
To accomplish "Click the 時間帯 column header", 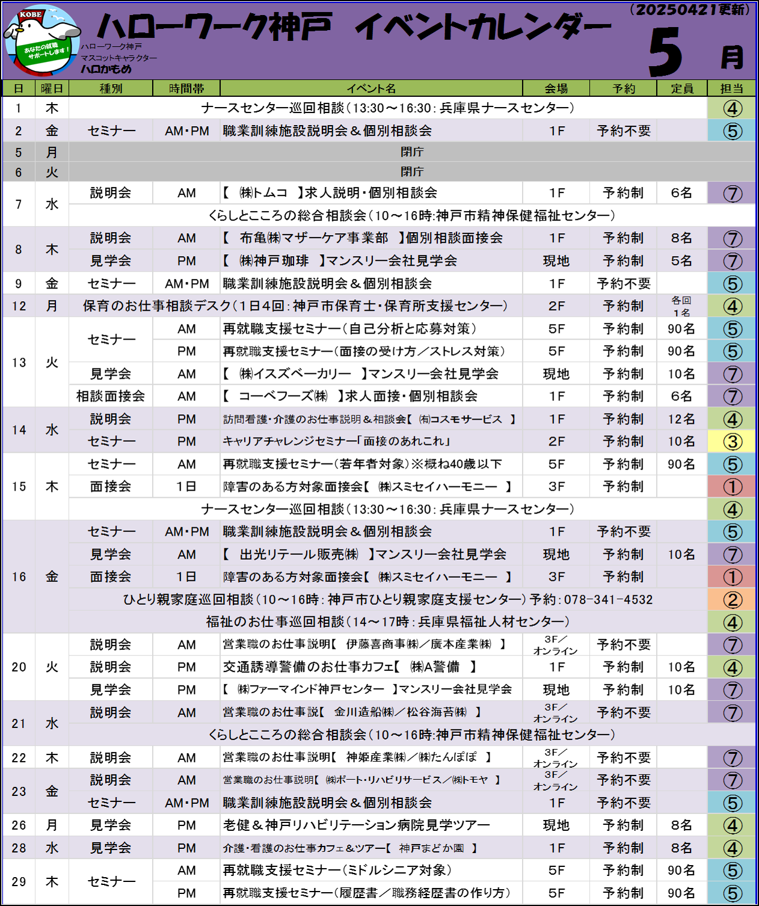I will [x=186, y=88].
